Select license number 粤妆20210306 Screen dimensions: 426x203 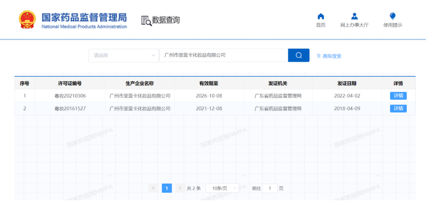coord(70,96)
